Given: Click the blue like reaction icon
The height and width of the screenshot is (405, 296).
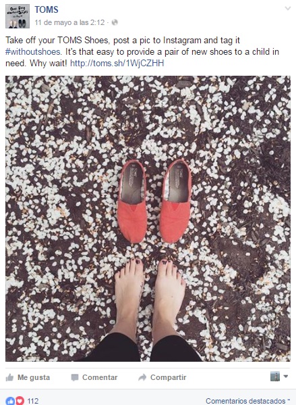Looking at the screenshot, I should (10, 401).
